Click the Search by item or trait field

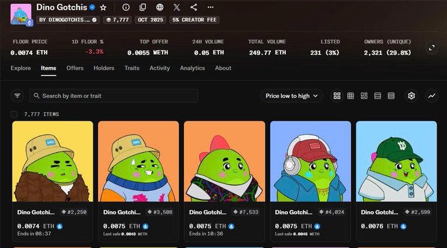coord(114,96)
